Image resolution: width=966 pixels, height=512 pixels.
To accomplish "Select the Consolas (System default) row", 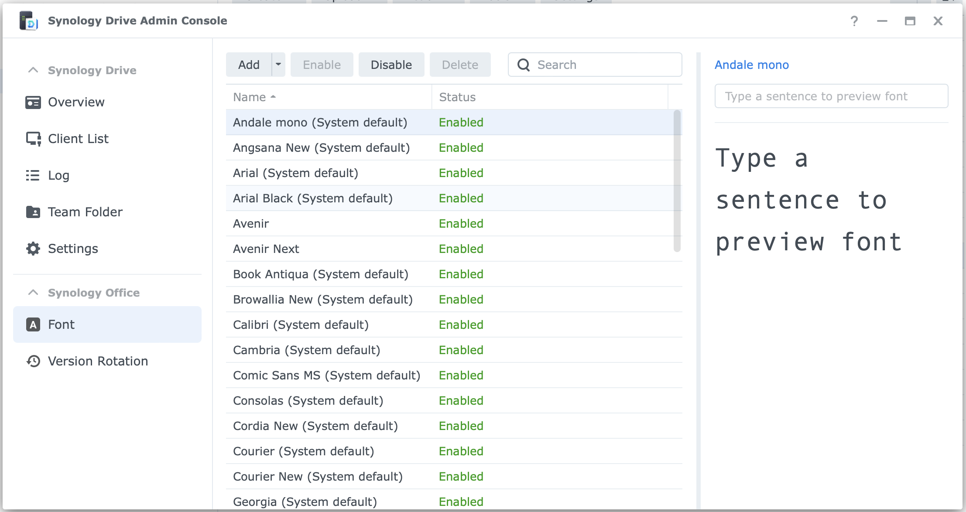I will coord(454,401).
